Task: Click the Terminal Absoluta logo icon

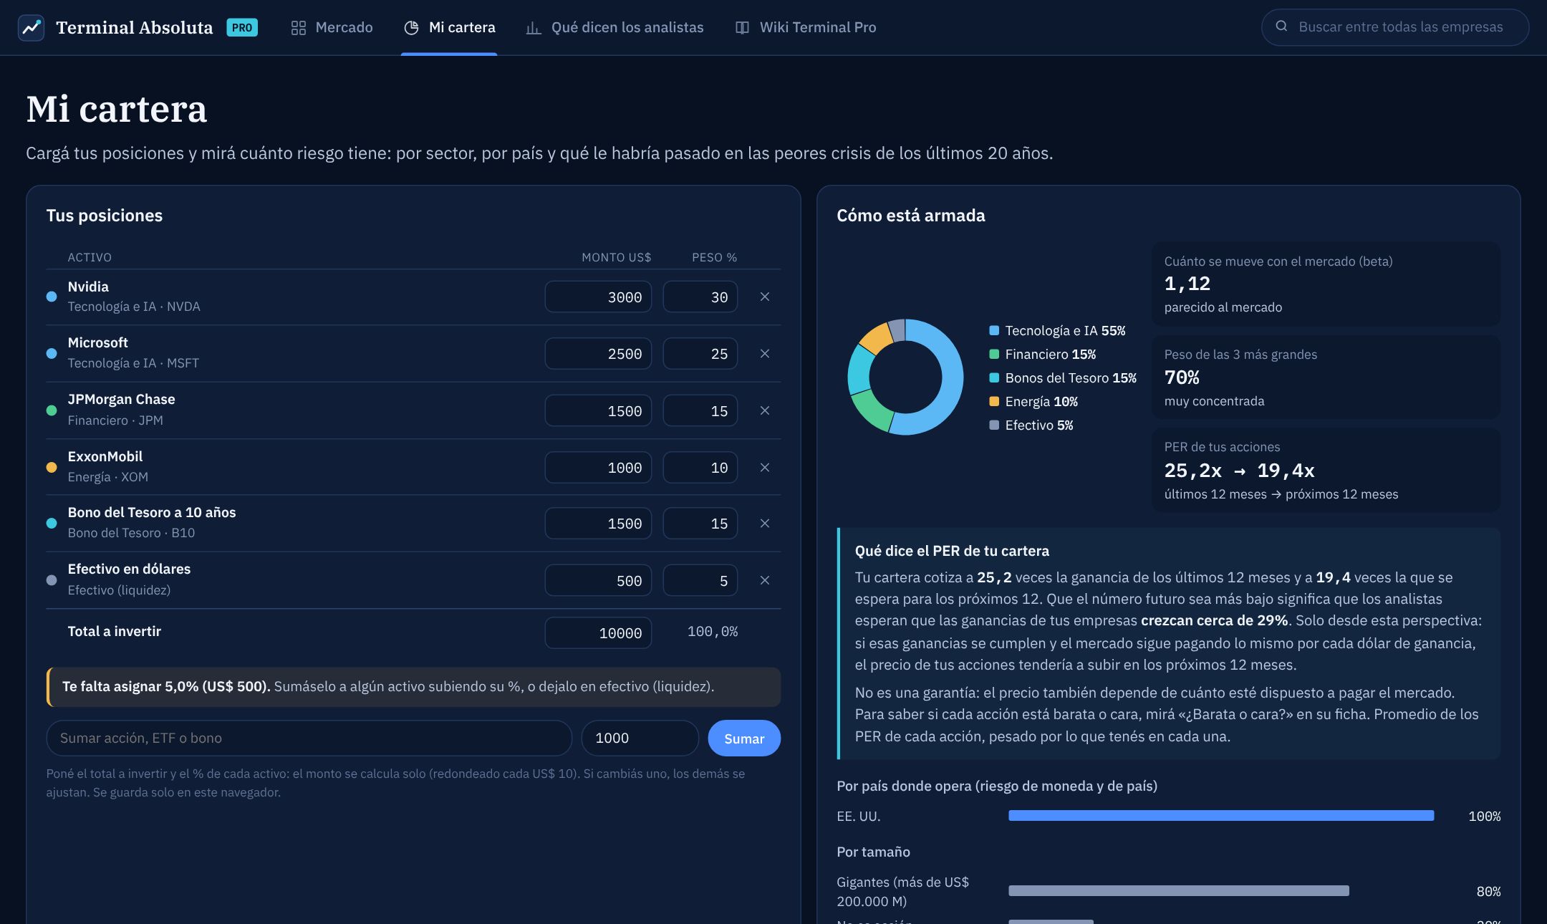Action: point(31,27)
